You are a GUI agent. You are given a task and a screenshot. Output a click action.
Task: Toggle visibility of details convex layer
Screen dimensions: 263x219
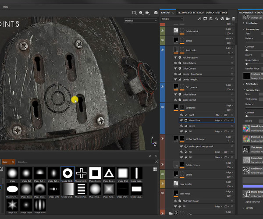click(162, 165)
